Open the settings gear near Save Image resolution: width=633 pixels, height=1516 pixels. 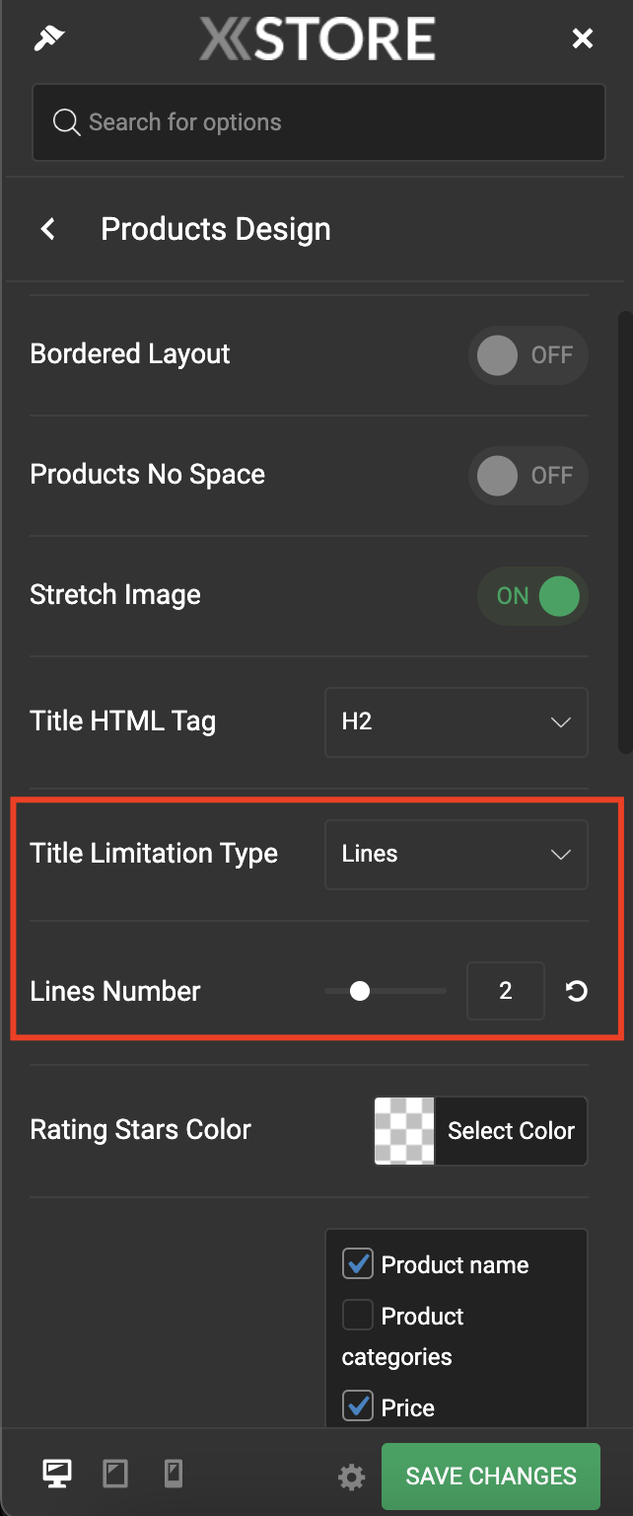pos(351,1477)
